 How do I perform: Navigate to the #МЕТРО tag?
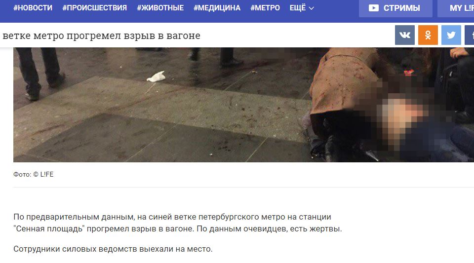265,8
